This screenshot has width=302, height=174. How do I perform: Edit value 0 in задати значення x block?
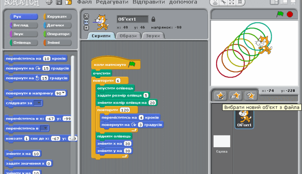click(49, 164)
